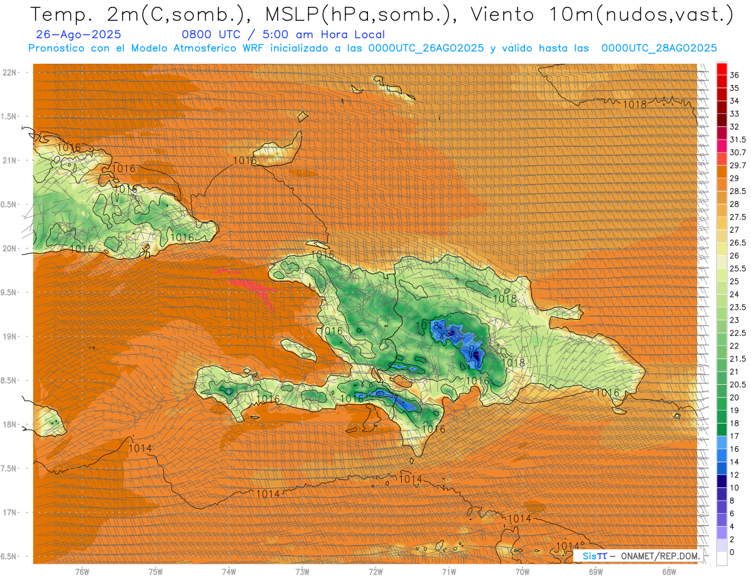Screen dimensions: 751x580
Task: Click the '17N' latitude label
Action: pos(9,512)
